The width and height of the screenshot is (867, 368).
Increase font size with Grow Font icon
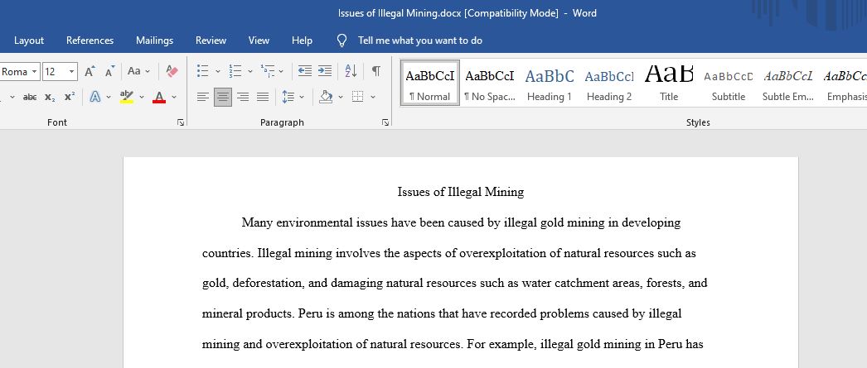pyautogui.click(x=90, y=72)
